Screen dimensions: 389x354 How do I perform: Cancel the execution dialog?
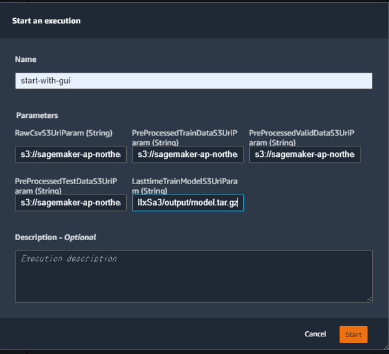[315, 334]
